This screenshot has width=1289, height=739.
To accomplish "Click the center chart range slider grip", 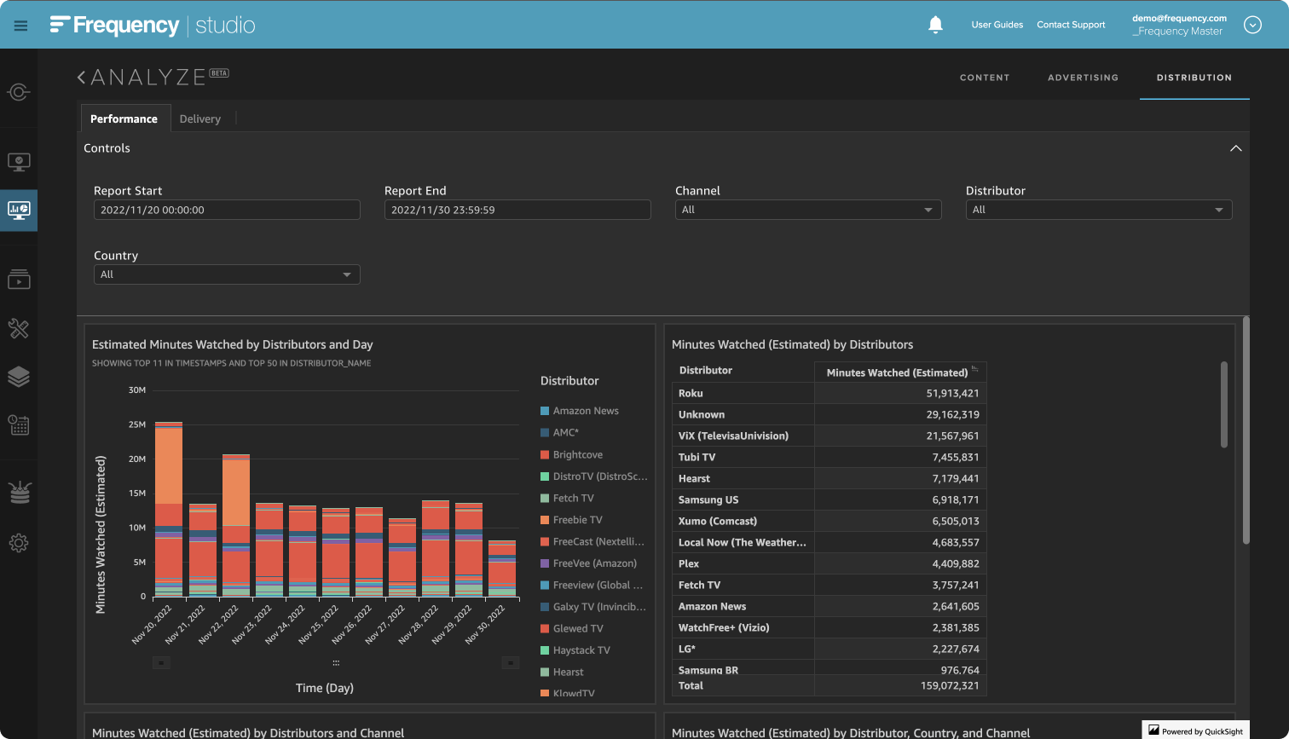I will [336, 662].
